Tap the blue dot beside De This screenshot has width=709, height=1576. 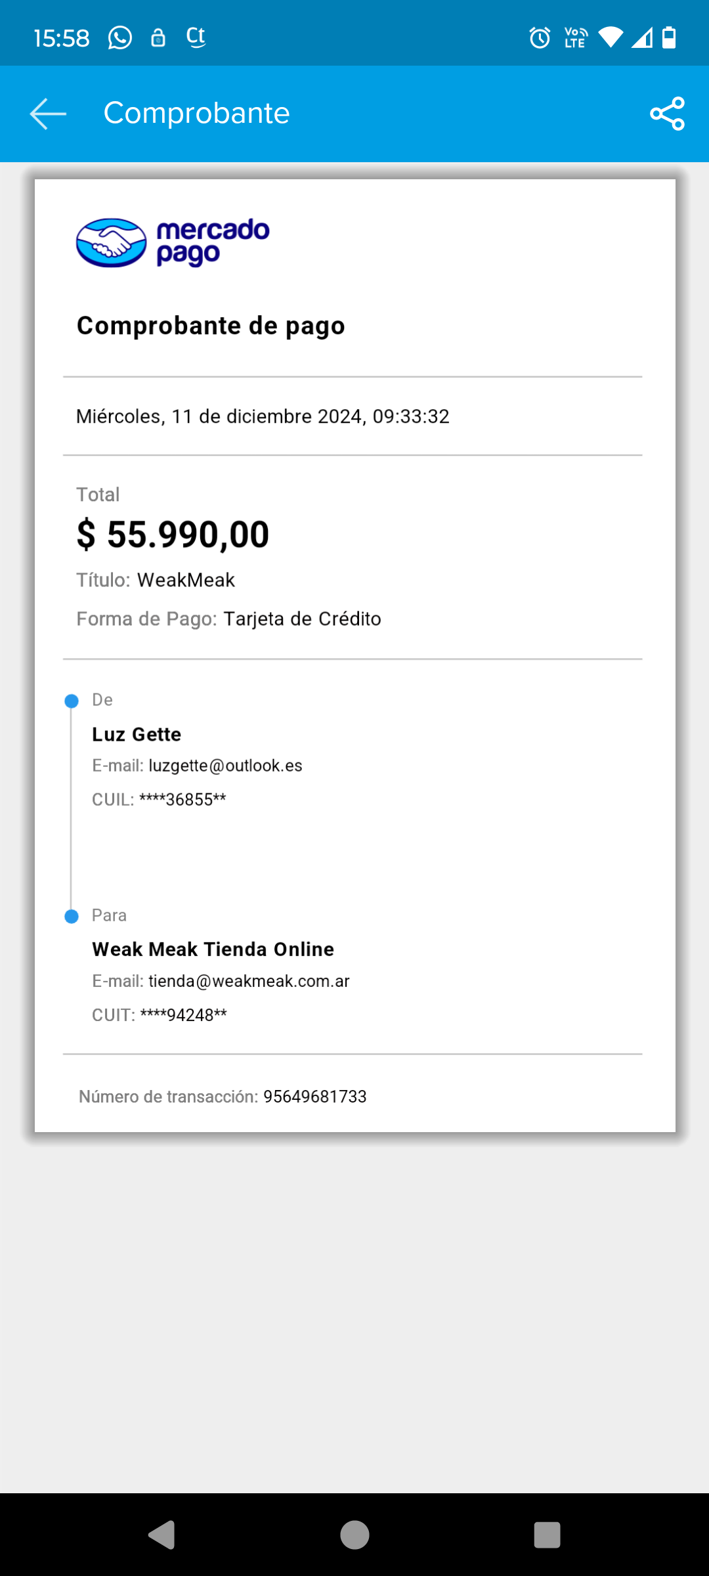click(x=72, y=701)
